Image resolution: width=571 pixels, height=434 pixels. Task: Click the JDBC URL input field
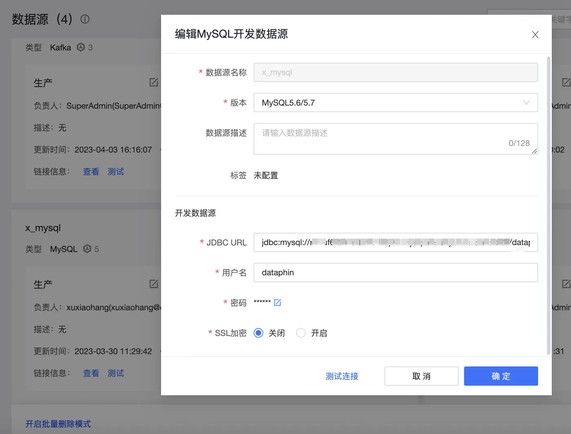(x=396, y=242)
